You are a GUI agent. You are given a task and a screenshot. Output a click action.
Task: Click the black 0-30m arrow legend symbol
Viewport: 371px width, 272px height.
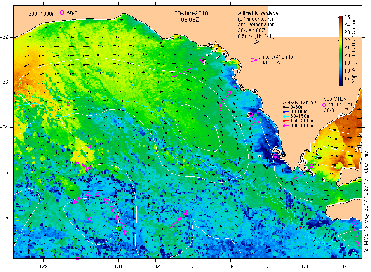(286, 107)
